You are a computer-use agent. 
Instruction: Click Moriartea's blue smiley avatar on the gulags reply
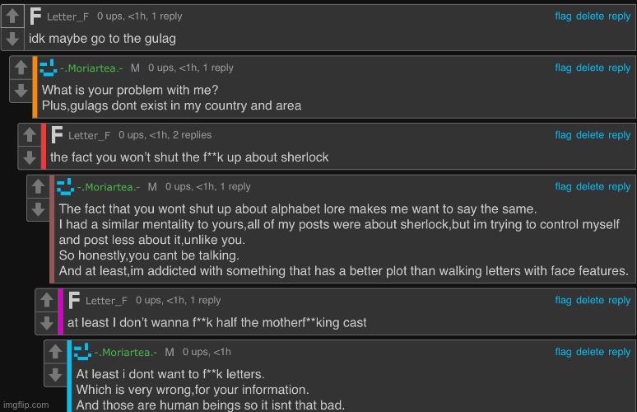click(x=48, y=68)
